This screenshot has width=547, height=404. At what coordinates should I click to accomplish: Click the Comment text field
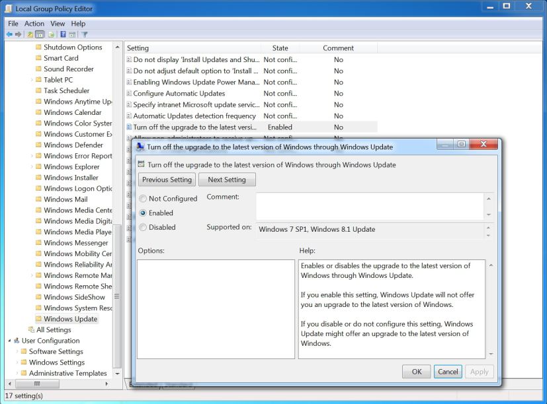[370, 206]
